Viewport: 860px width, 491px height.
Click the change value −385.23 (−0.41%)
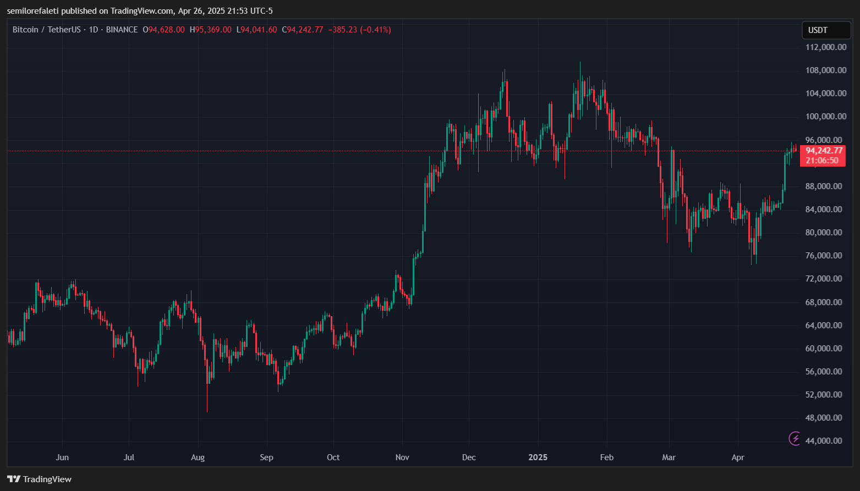359,30
